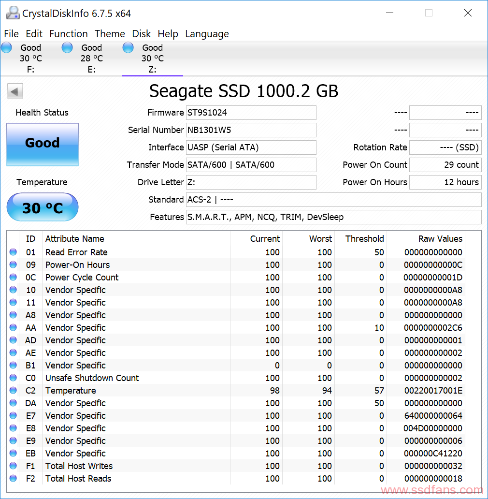Click the Firmware field ST9S1024
Screen dimensions: 488x499
click(x=251, y=113)
